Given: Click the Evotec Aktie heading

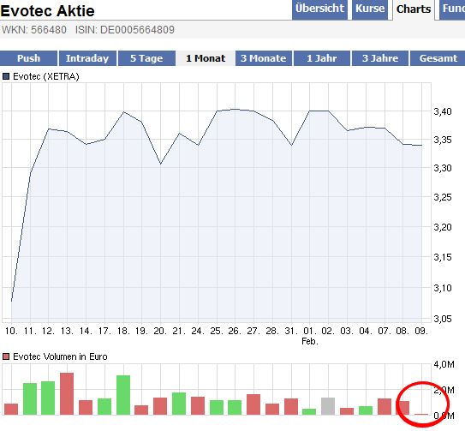Looking at the screenshot, I should (x=47, y=11).
